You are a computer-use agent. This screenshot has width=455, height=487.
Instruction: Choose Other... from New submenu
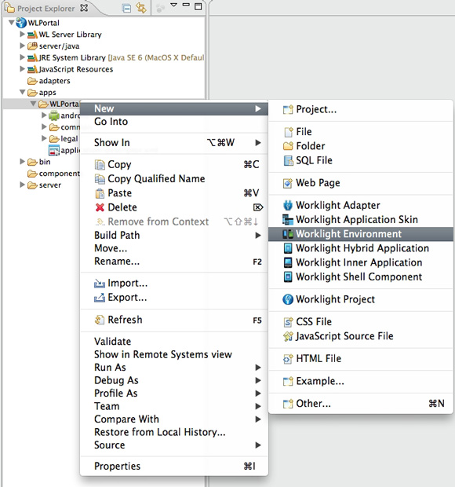pos(361,404)
